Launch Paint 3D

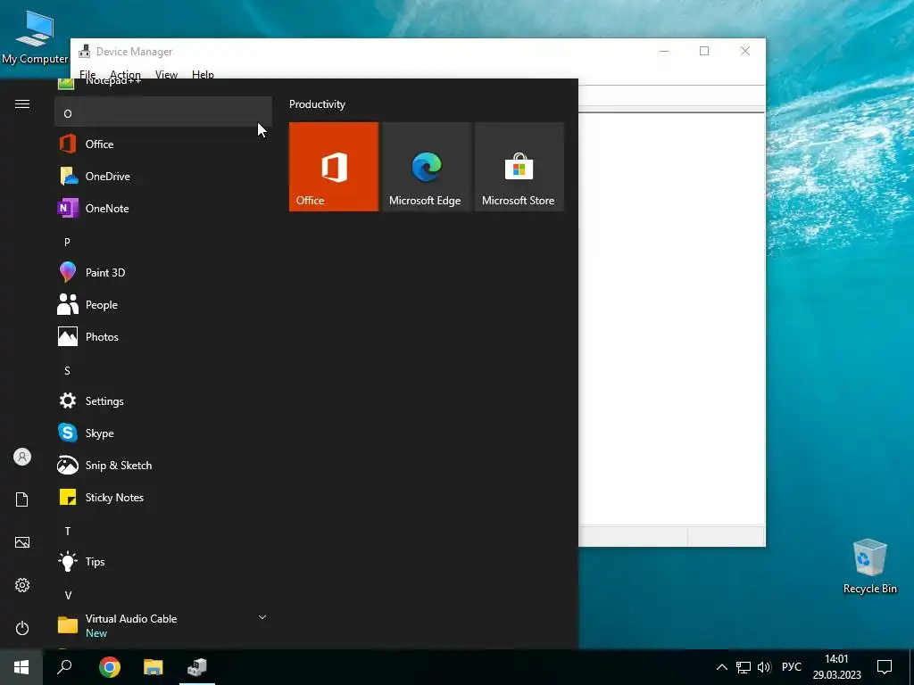point(163,273)
